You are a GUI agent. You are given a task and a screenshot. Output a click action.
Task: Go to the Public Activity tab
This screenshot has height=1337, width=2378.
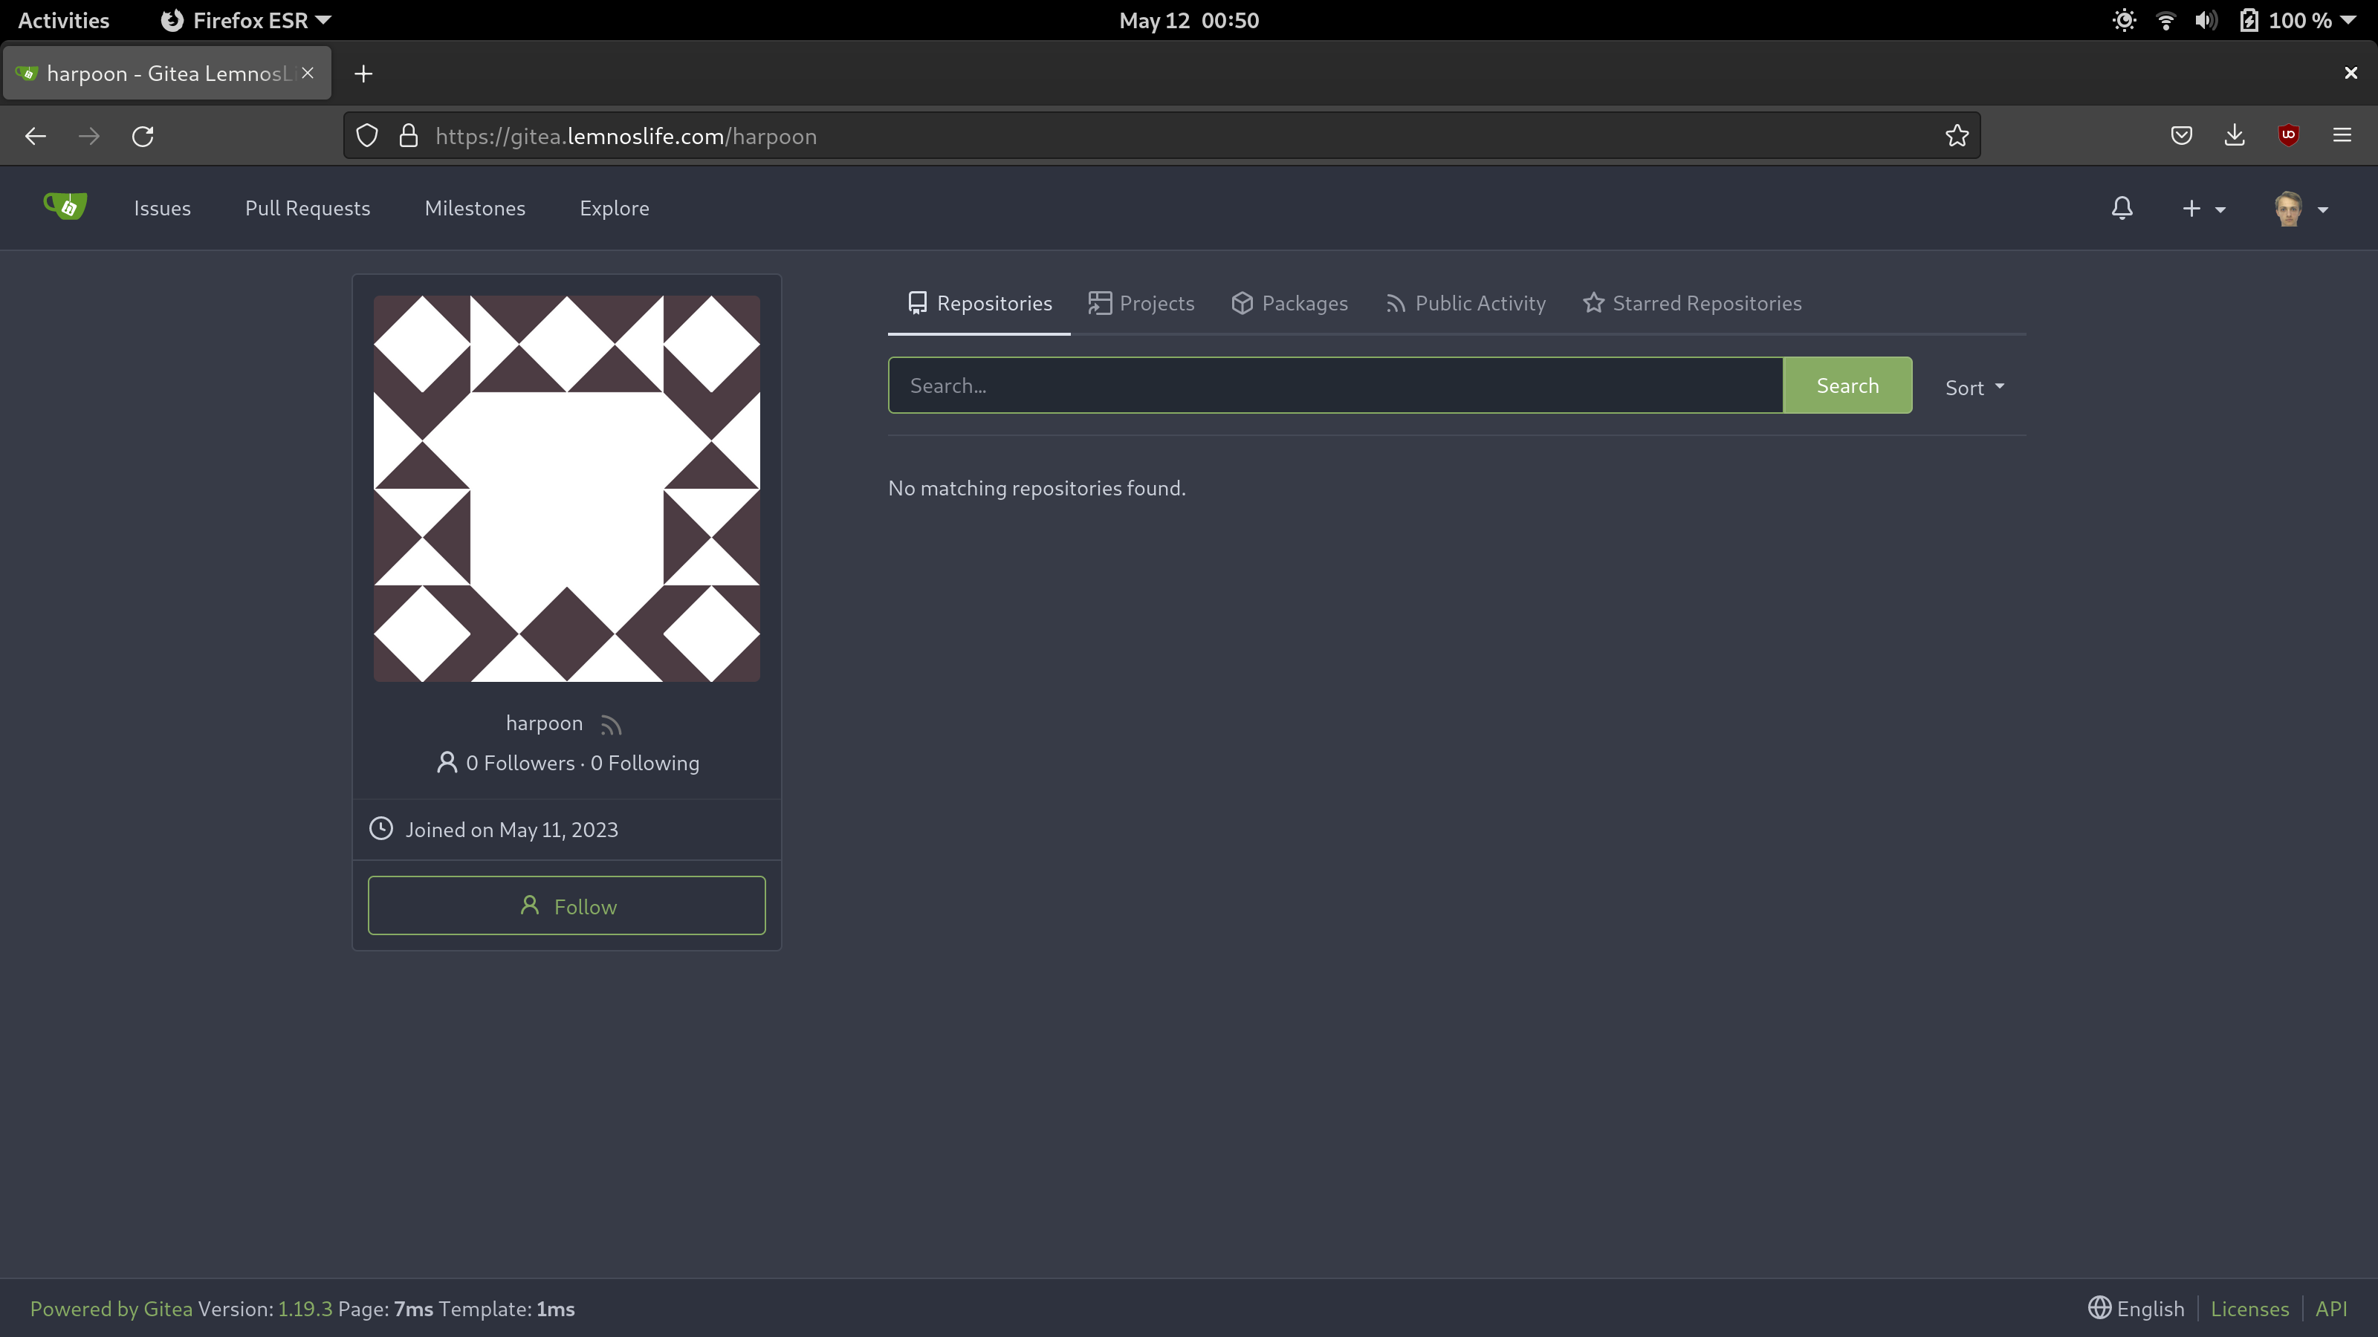coord(1465,304)
